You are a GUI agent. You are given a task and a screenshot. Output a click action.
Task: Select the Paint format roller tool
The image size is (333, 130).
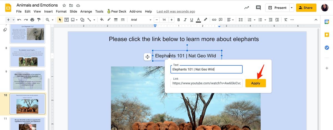pyautogui.click(x=39, y=20)
